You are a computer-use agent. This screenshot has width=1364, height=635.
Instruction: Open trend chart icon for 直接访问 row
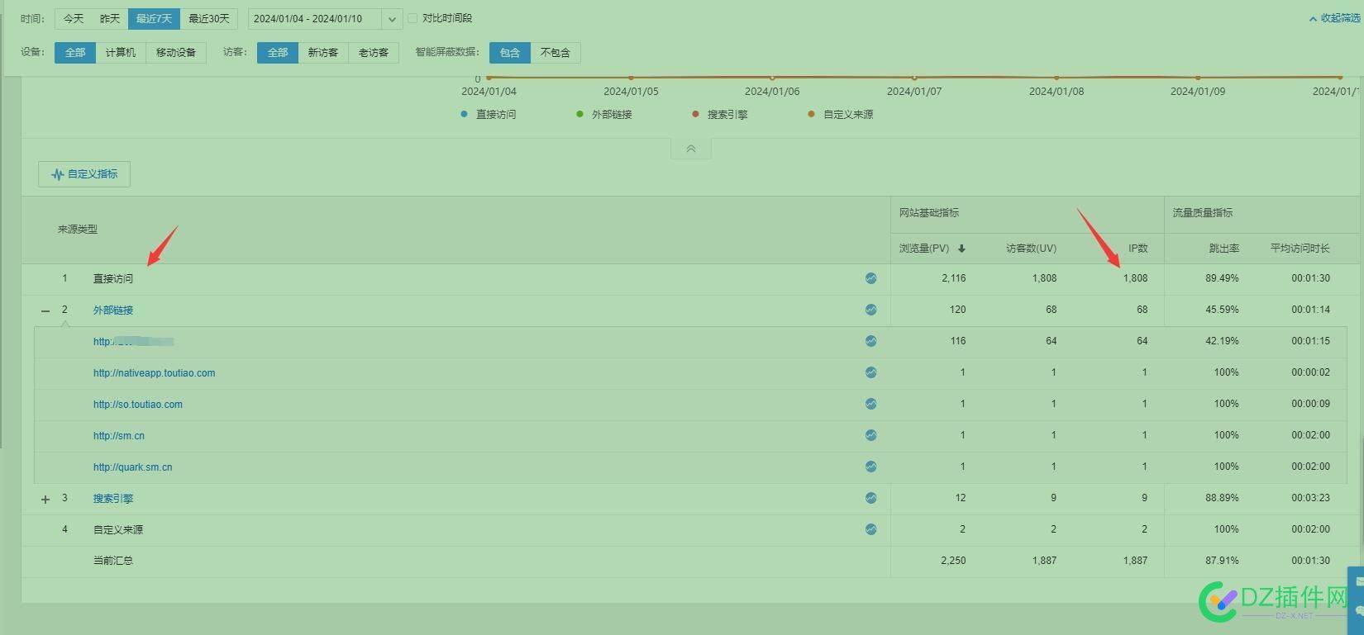(x=870, y=278)
